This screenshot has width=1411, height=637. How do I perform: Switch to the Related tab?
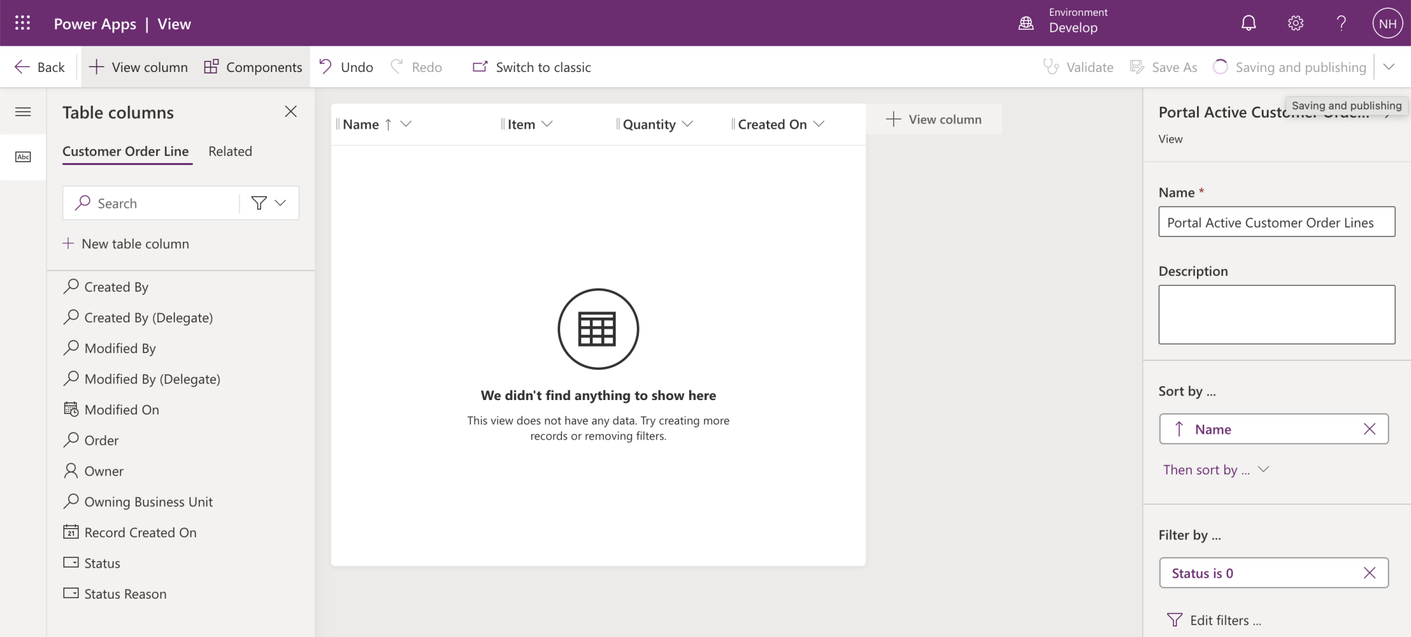click(x=230, y=151)
